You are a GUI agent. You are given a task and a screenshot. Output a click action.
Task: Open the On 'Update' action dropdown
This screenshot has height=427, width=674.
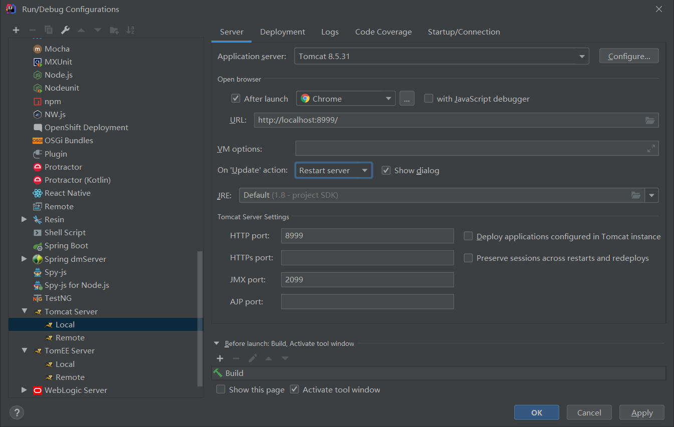[333, 170]
